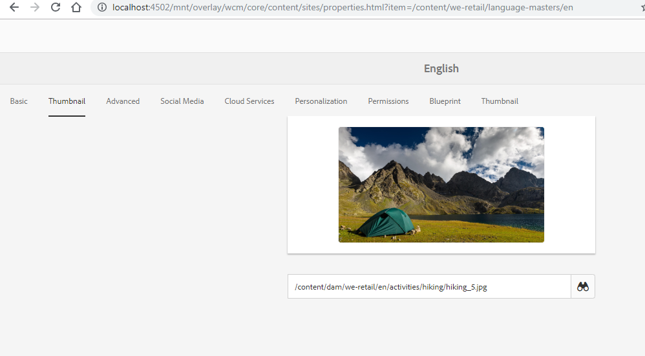
Task: View site information icon in address bar
Action: click(x=102, y=7)
